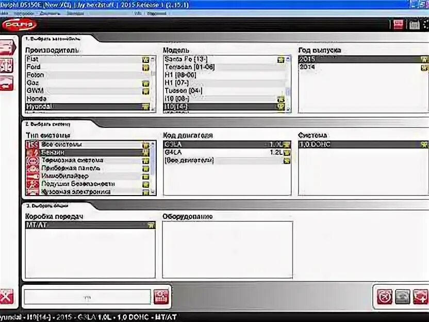Click the manufacturer list scrollbar
The width and height of the screenshot is (429, 322).
click(x=153, y=84)
